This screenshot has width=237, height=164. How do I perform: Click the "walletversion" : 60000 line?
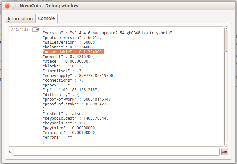coord(70,42)
